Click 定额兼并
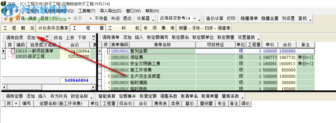The width and height of the screenshot is (336, 123). [x=127, y=96]
